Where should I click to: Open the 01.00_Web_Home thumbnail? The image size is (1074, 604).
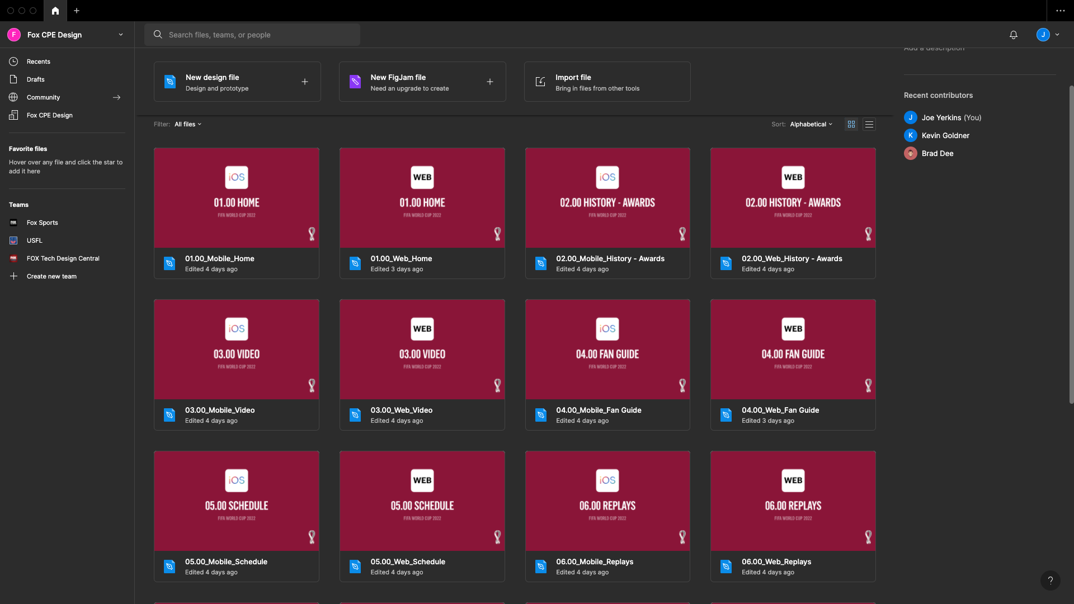pyautogui.click(x=422, y=198)
